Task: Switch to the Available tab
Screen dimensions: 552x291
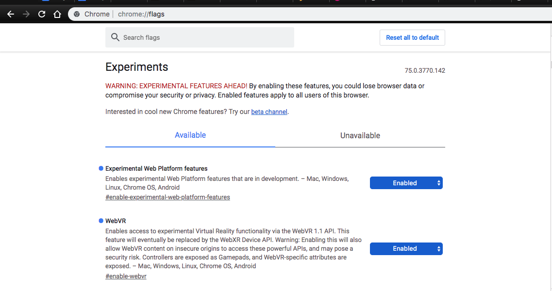Action: click(x=190, y=135)
